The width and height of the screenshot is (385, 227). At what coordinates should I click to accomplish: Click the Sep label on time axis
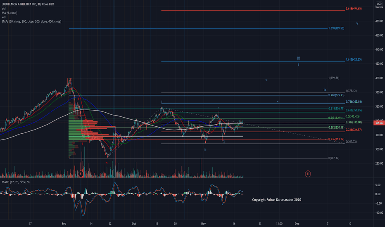(64, 224)
